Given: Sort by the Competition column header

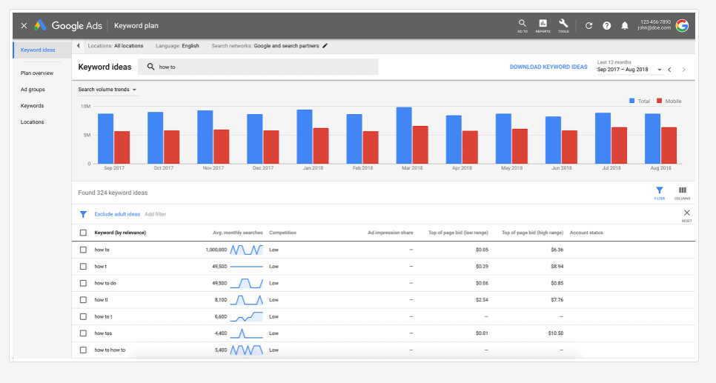Looking at the screenshot, I should 282,233.
